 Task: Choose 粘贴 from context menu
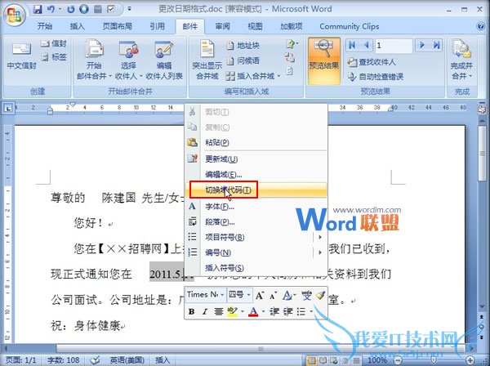[256, 142]
